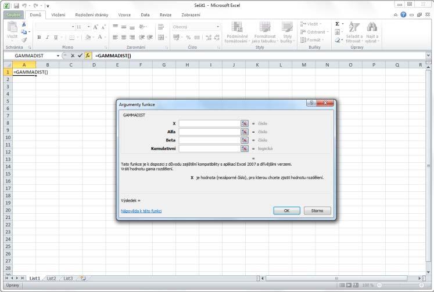The height and width of the screenshot is (292, 434).
Task: Click the help question mark in the dialog
Action: [x=311, y=103]
